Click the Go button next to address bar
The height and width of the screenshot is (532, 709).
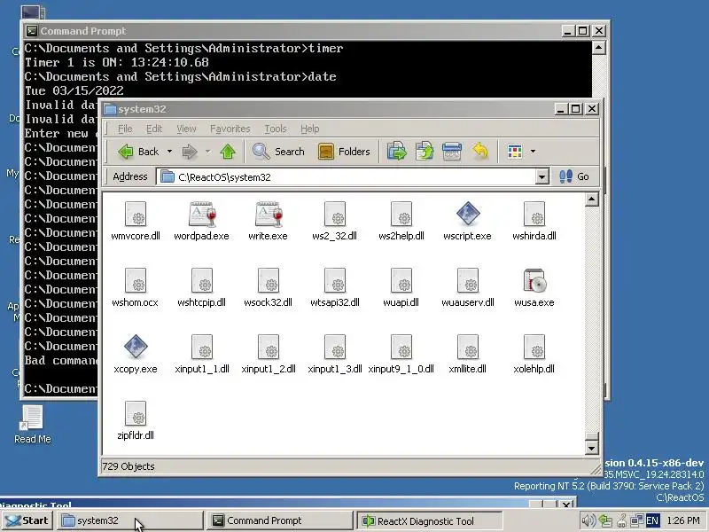tap(574, 176)
